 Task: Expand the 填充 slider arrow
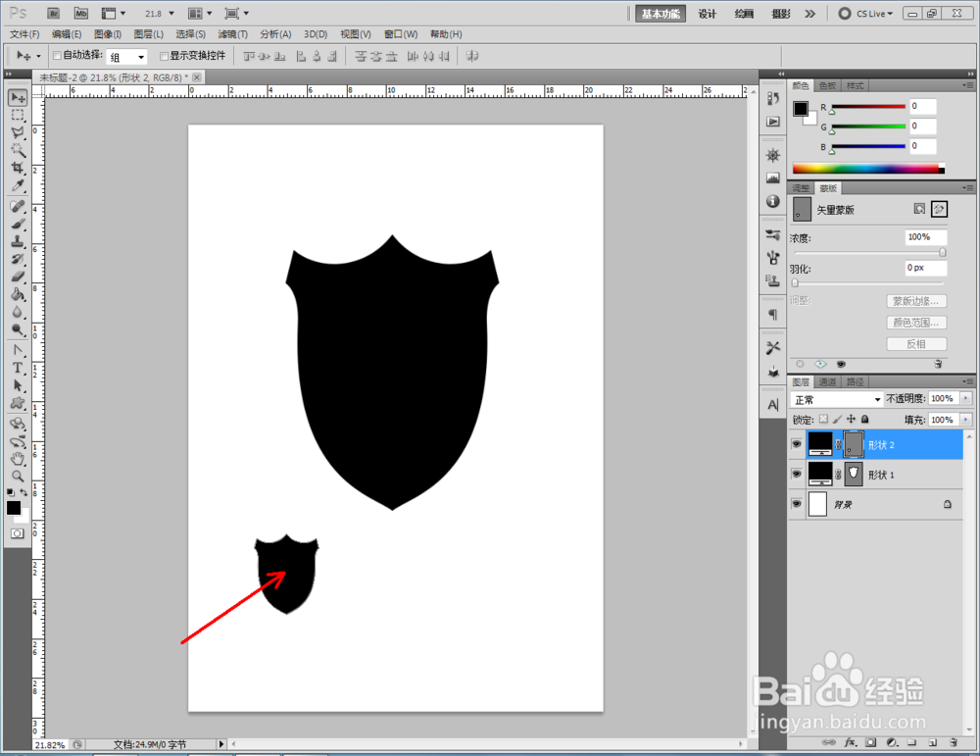pos(966,420)
